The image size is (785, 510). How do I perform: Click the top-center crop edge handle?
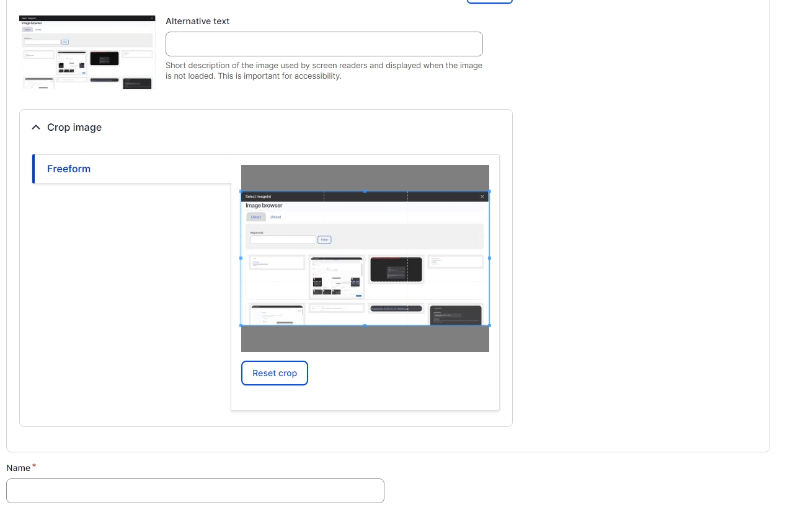[365, 191]
